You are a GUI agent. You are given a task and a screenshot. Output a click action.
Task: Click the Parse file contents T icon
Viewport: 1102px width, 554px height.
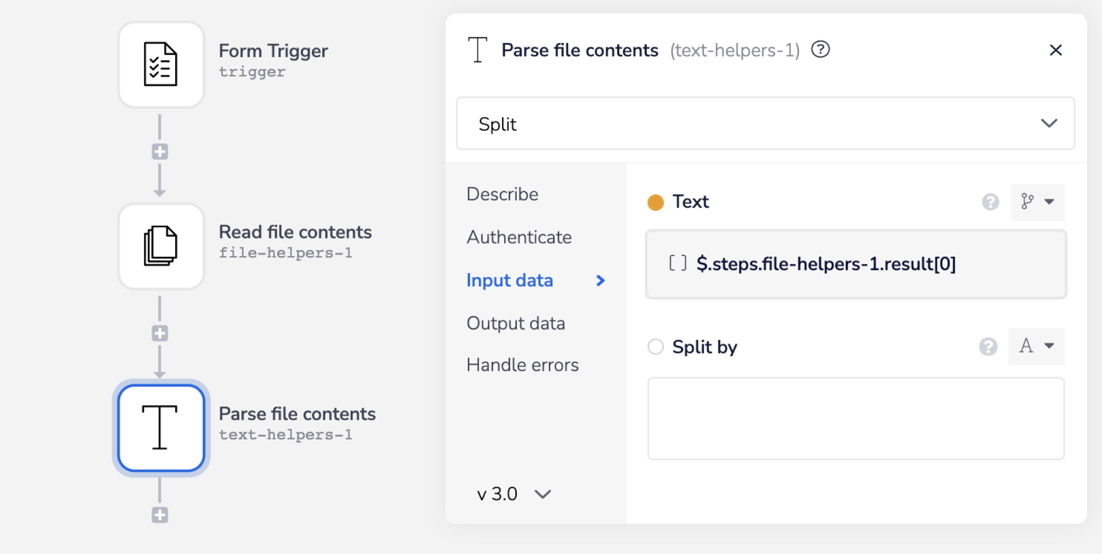click(161, 428)
